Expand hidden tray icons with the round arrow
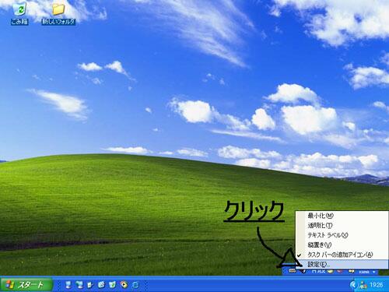Image resolution: width=389 pixels, height=292 pixels. (352, 285)
